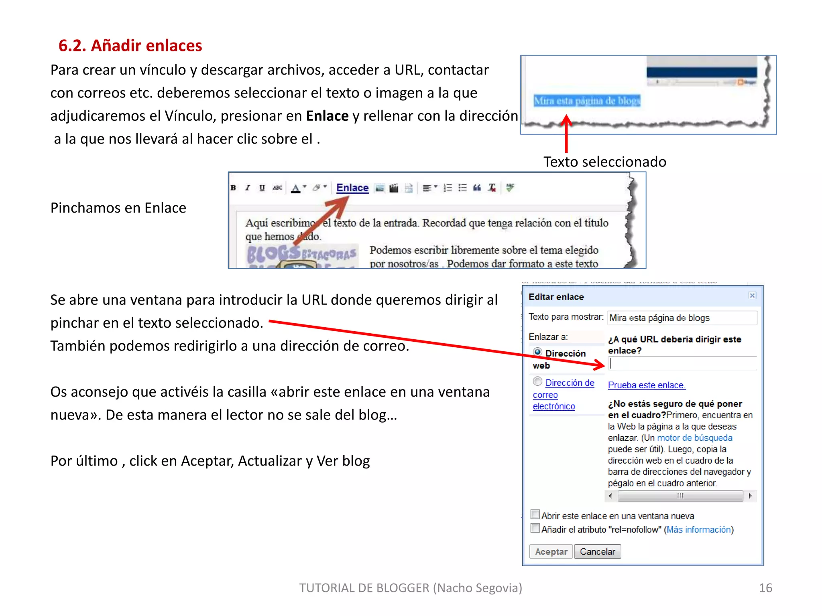Click the text color A icon

tap(296, 188)
